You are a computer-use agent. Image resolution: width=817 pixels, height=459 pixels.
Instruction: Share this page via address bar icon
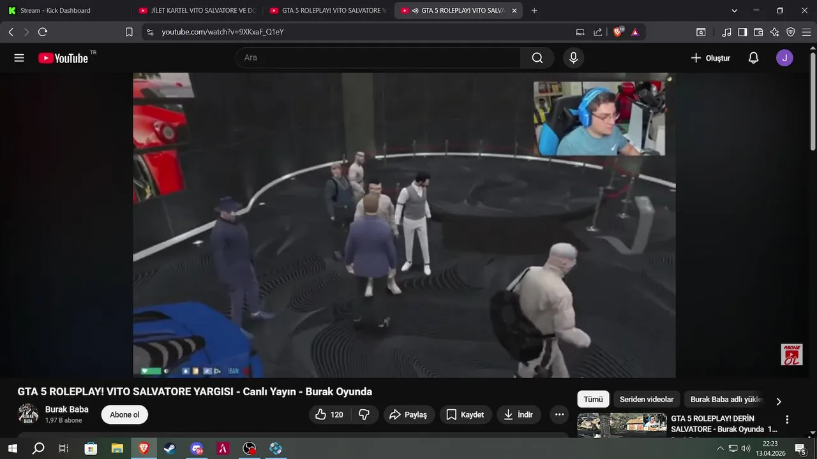coord(598,32)
